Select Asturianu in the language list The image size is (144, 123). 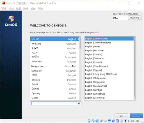click(55, 62)
